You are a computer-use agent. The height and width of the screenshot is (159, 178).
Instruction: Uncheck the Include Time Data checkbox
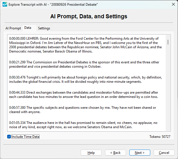9,137
